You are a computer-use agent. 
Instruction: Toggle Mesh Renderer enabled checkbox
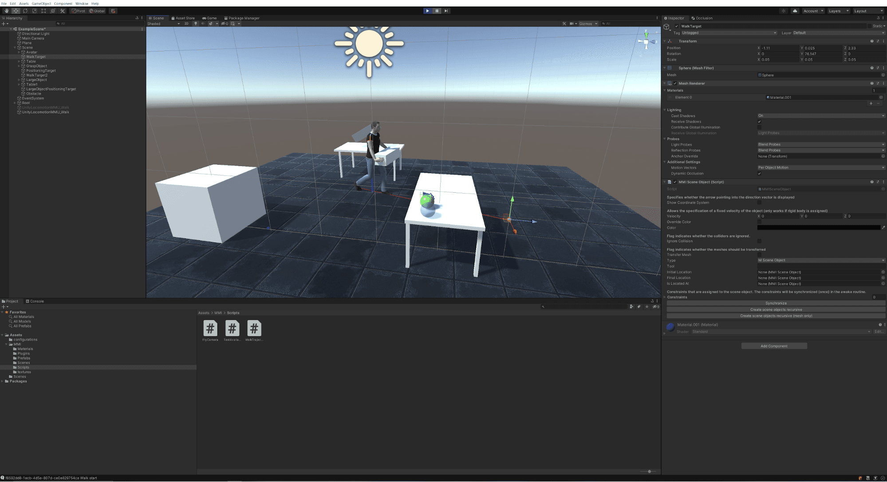click(x=675, y=83)
